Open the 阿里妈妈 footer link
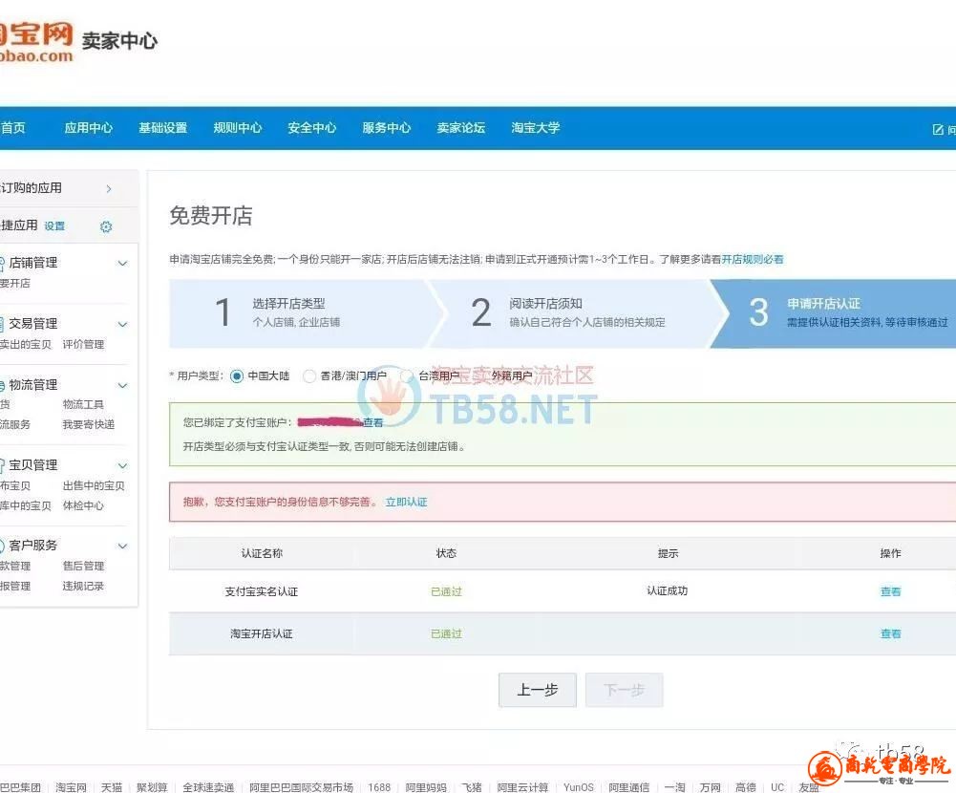This screenshot has width=956, height=793. coord(426,787)
